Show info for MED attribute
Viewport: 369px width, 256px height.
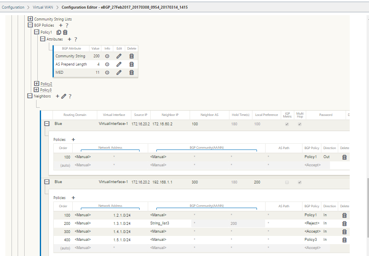pos(107,72)
